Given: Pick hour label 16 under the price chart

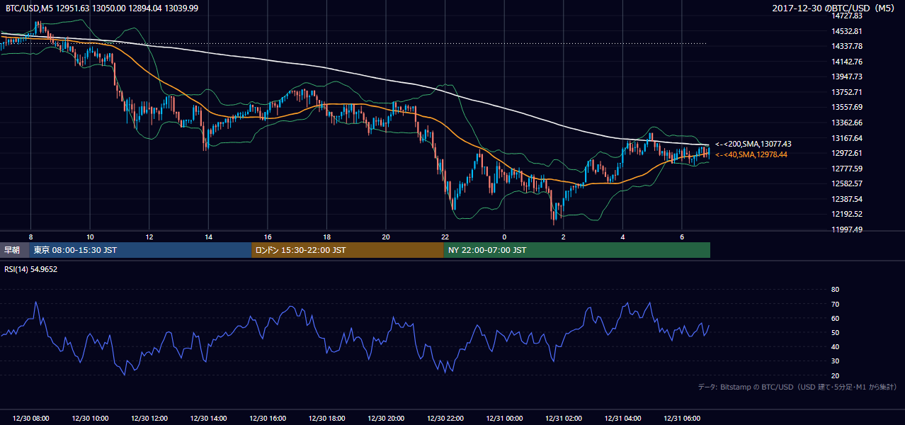Looking at the screenshot, I should click(x=268, y=237).
